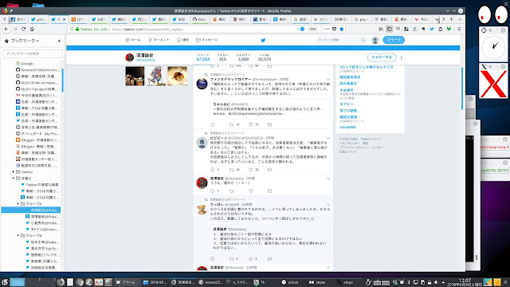Open dropdown arrow on ピピピーッ tweet
Screen dimensions: 510x287
(x=328, y=138)
